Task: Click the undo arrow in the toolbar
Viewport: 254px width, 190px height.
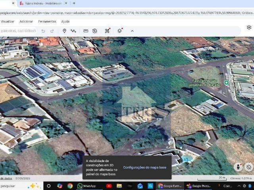Action: (x=43, y=31)
